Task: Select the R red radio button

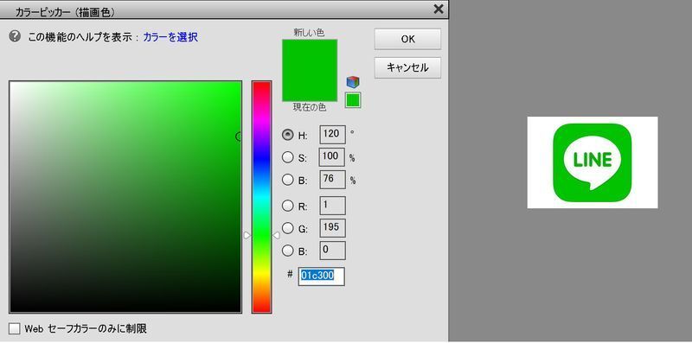Action: tap(288, 206)
